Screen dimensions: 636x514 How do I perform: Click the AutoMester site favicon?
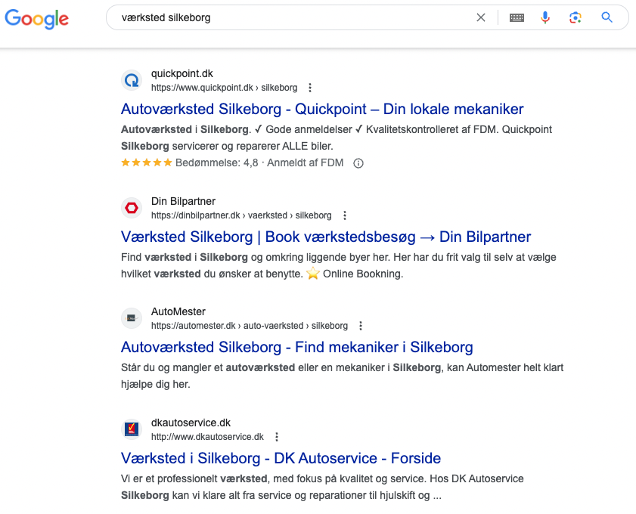[x=132, y=318]
